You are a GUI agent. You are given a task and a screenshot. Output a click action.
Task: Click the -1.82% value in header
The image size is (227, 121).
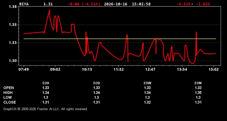click(203, 4)
